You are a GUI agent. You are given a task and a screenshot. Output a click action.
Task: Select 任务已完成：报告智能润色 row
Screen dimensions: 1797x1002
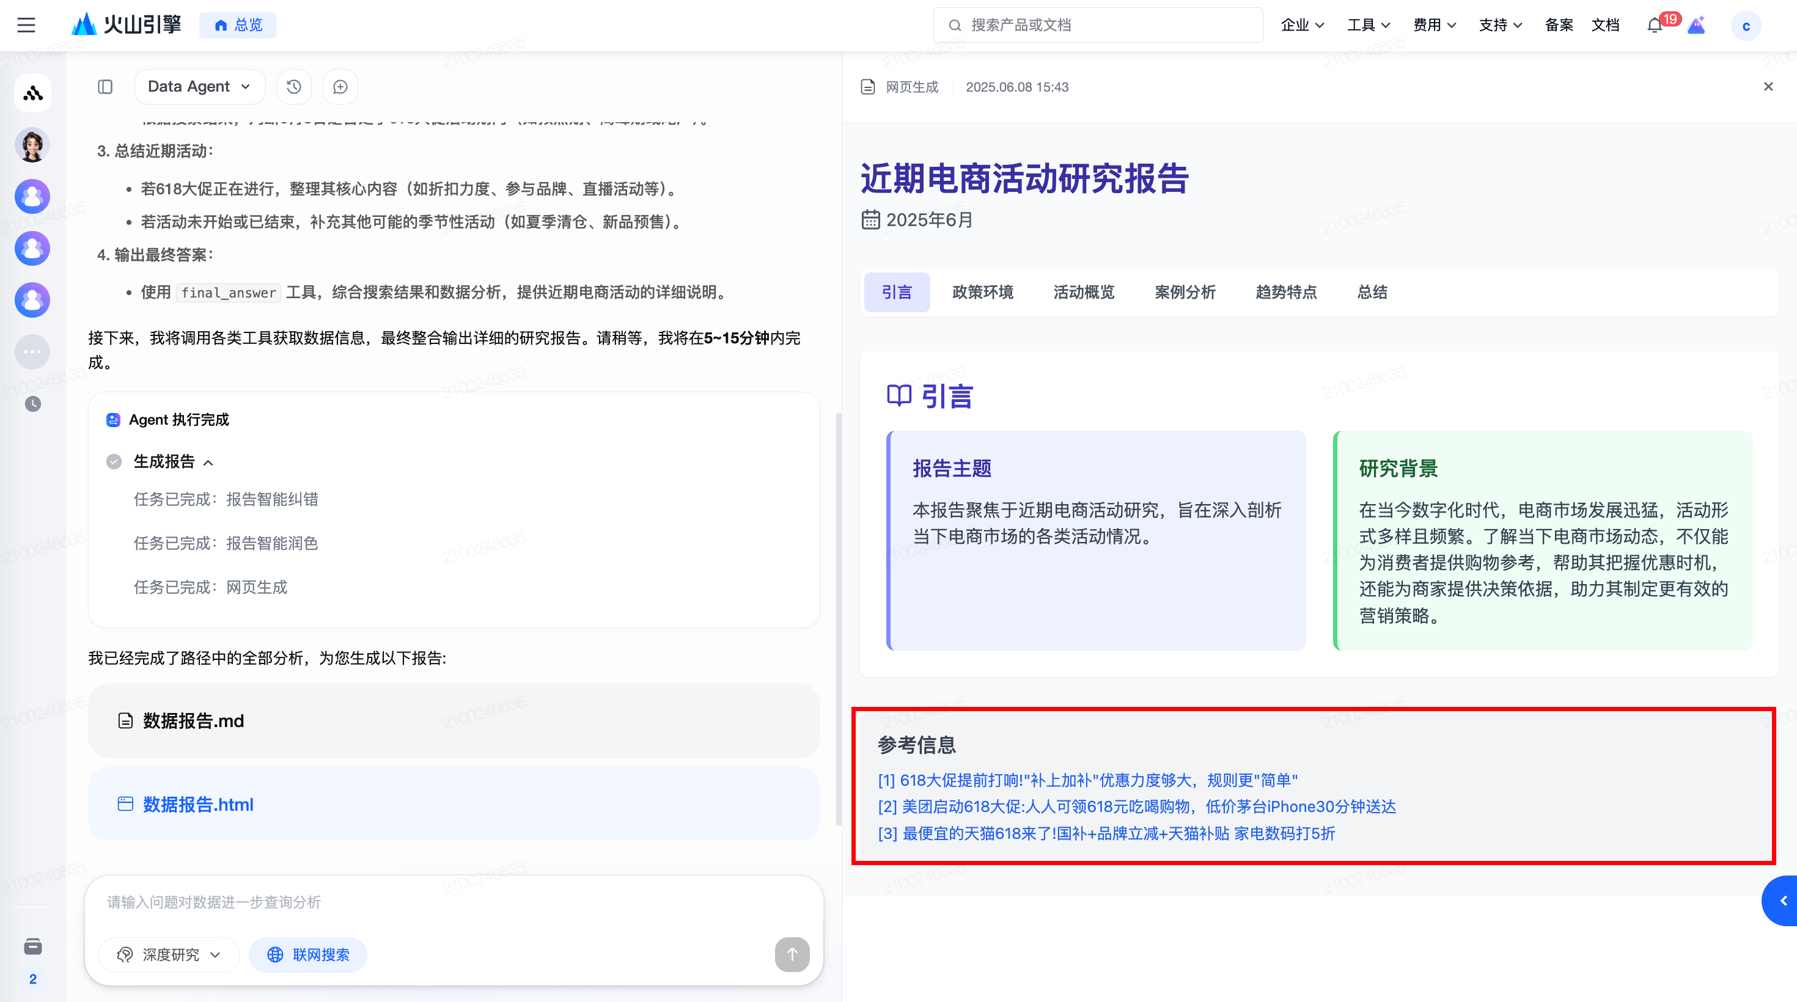[226, 543]
